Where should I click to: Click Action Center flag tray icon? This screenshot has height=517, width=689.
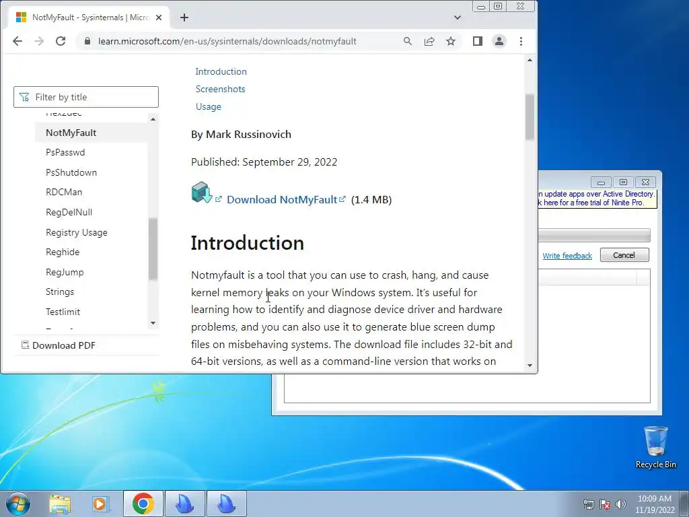click(605, 504)
